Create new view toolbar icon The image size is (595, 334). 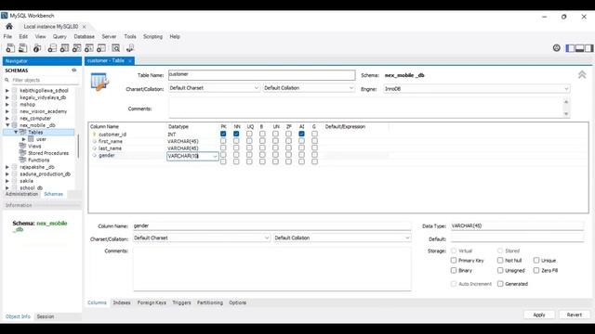pyautogui.click(x=76, y=48)
